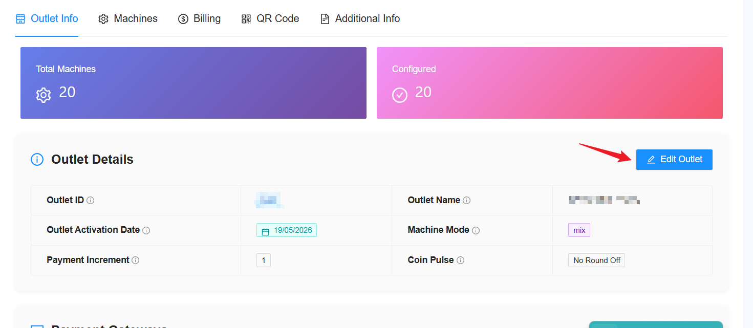Click the info icon beside Outlet Details heading

37,160
